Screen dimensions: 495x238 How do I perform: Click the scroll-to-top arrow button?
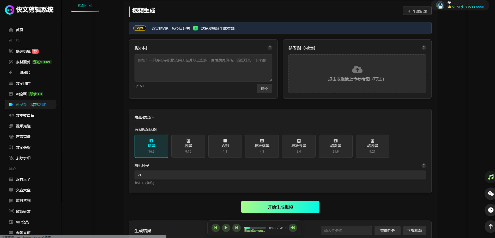point(491,226)
